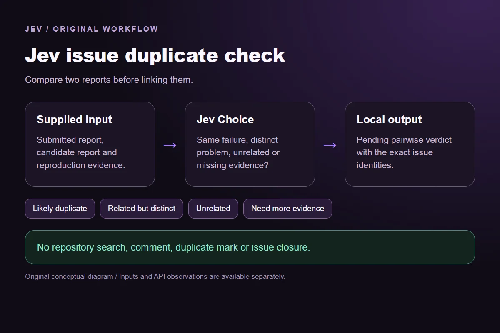Select the Likely duplicate chip
500x333 pixels.
pos(60,209)
